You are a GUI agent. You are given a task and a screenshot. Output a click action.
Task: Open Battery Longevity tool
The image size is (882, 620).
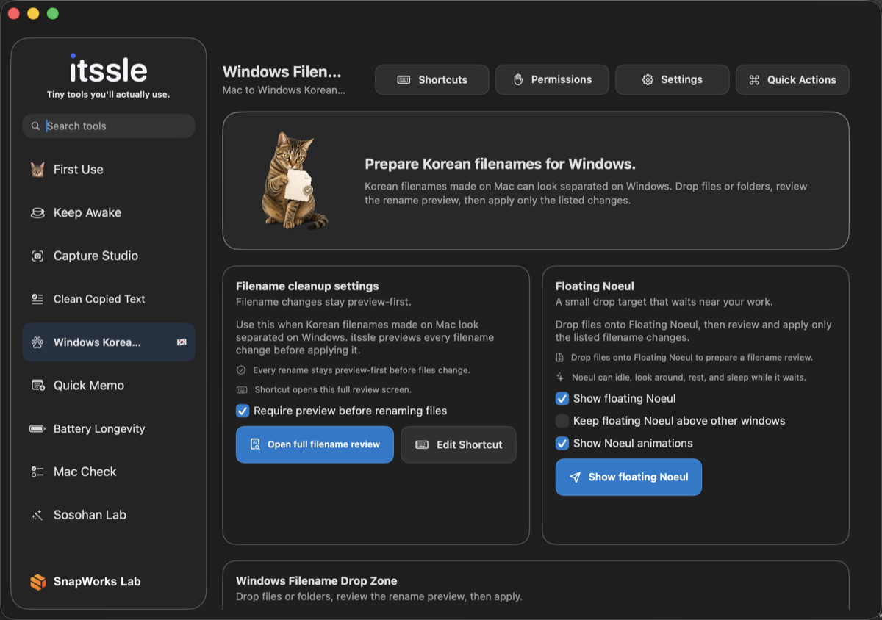(109, 429)
